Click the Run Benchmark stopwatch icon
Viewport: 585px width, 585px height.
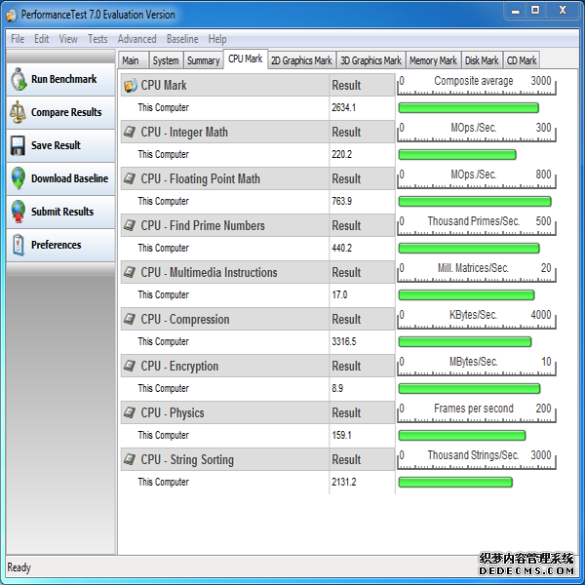[x=19, y=79]
